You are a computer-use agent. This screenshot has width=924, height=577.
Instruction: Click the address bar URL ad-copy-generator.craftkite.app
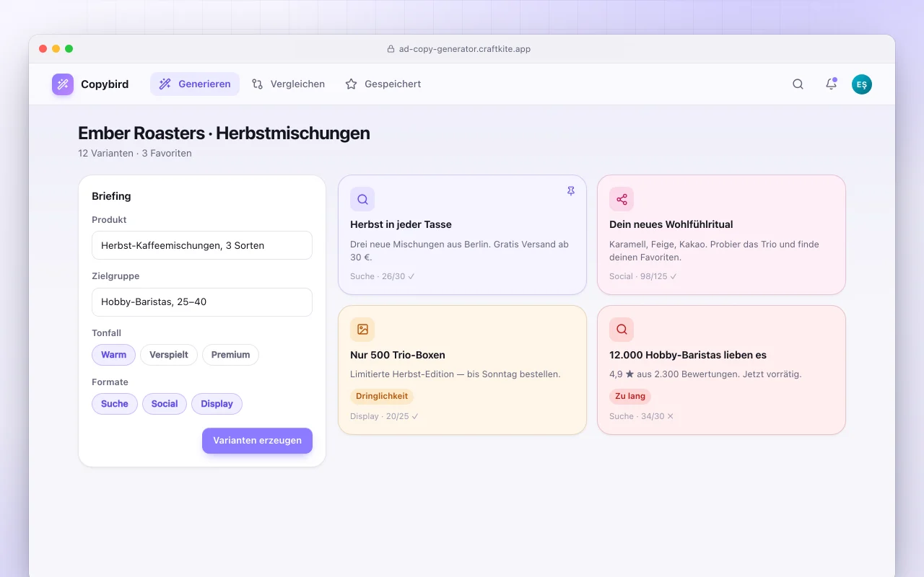[465, 49]
